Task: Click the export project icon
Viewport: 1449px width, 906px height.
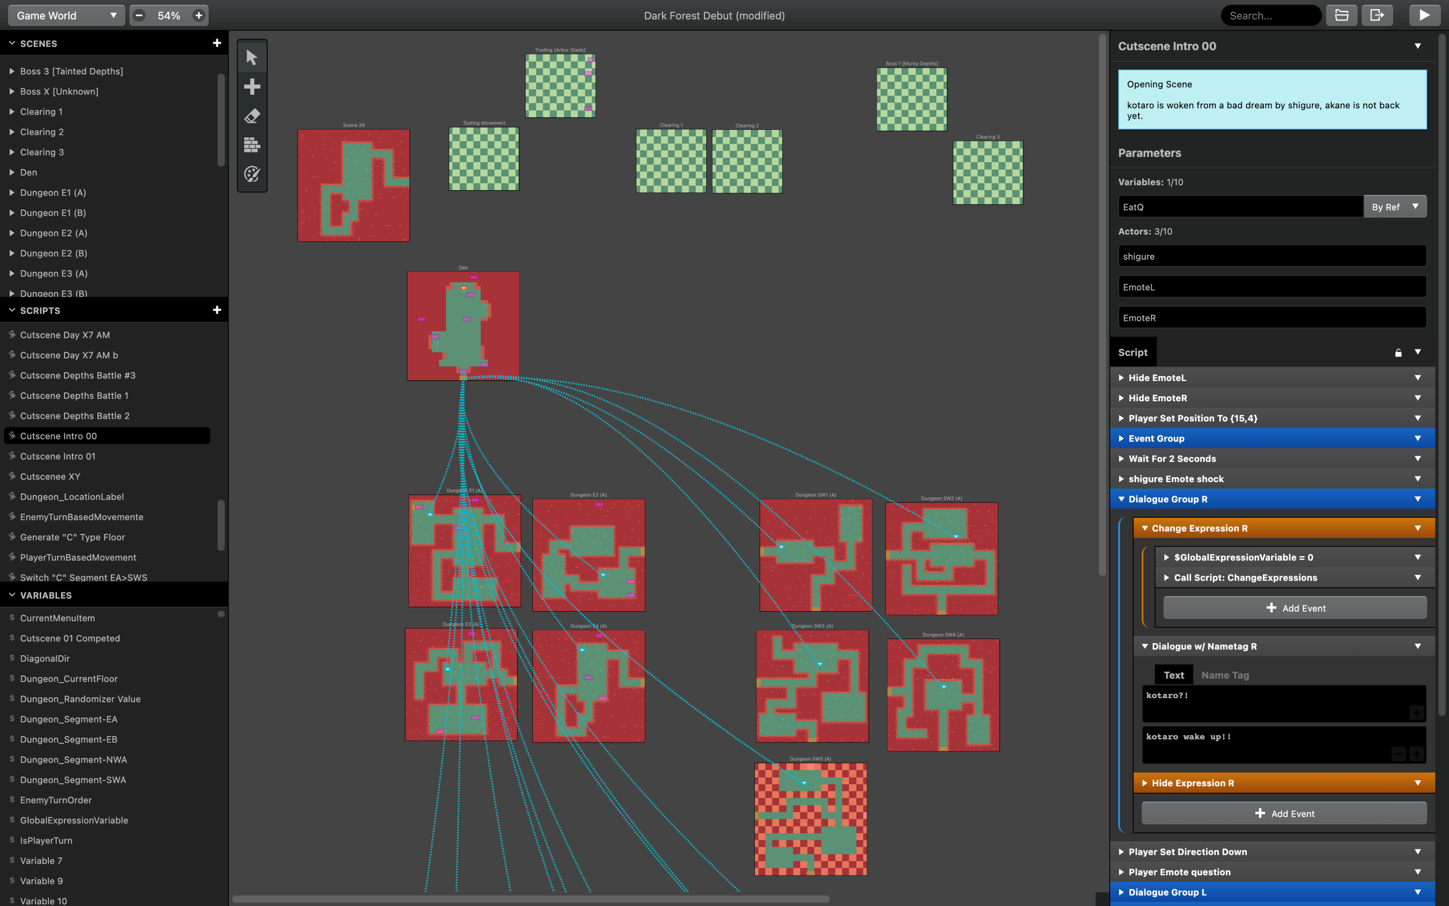Action: pos(1377,16)
